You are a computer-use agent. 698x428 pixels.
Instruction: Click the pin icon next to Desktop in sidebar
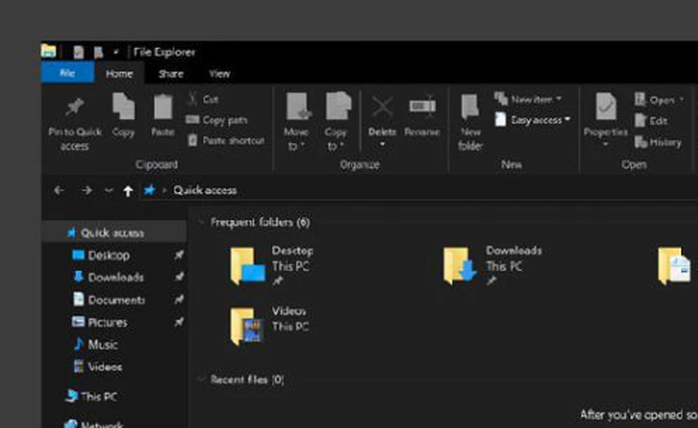click(x=178, y=255)
